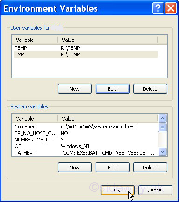
Task: Click the .COM;.EXE;.BAT value text
Action: [108, 153]
